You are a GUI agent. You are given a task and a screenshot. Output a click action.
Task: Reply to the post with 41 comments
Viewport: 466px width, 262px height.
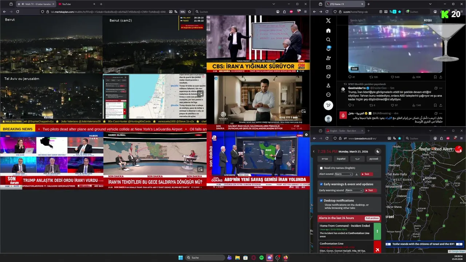[x=351, y=77]
